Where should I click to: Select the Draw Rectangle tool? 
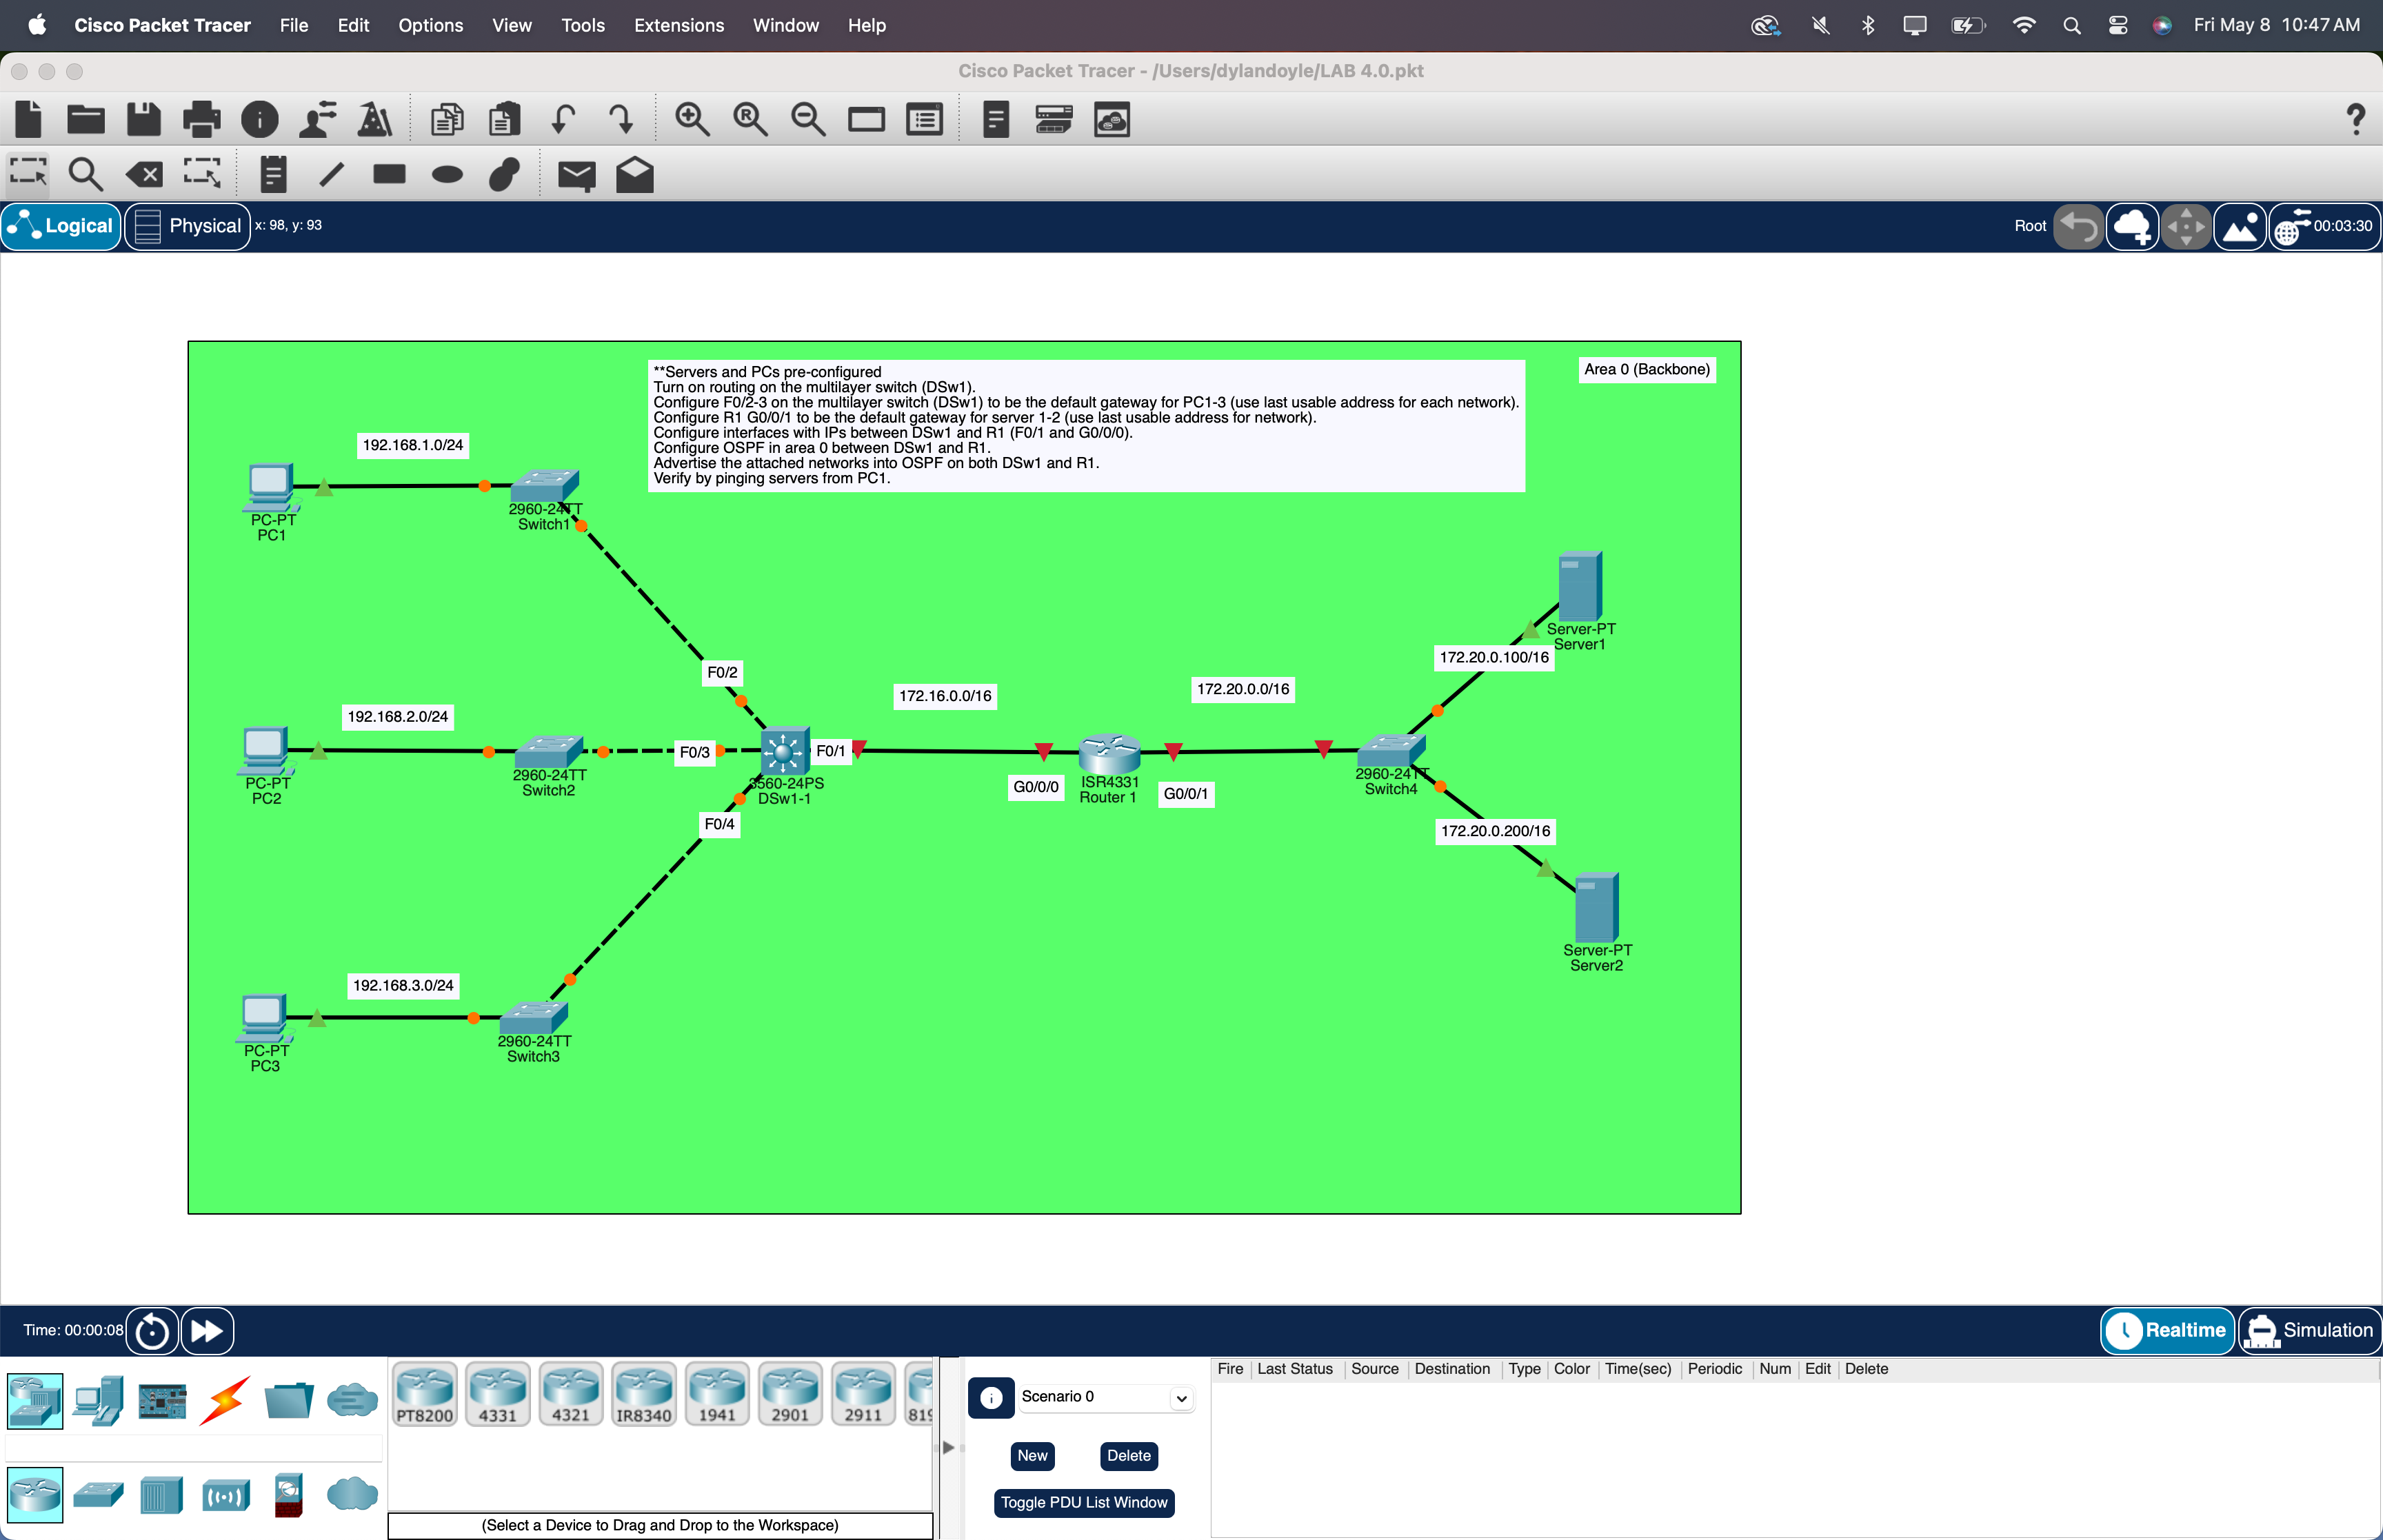tap(389, 175)
